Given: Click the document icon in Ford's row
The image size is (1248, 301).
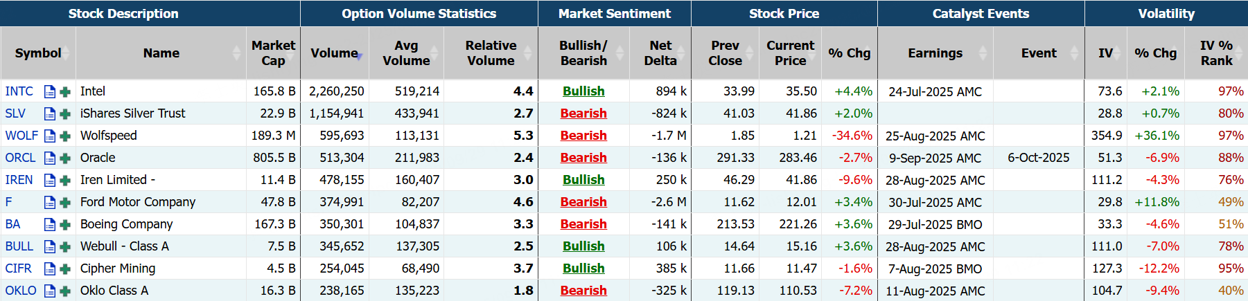Looking at the screenshot, I should (x=50, y=203).
